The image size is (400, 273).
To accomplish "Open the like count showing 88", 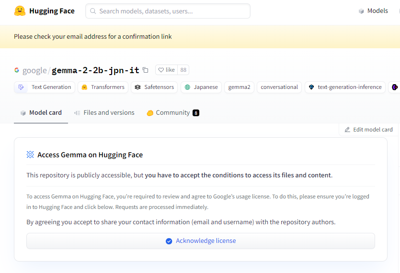I will (183, 70).
